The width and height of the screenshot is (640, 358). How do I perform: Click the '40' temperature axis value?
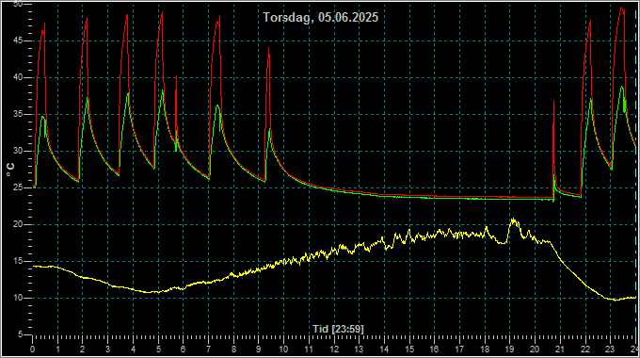point(18,77)
